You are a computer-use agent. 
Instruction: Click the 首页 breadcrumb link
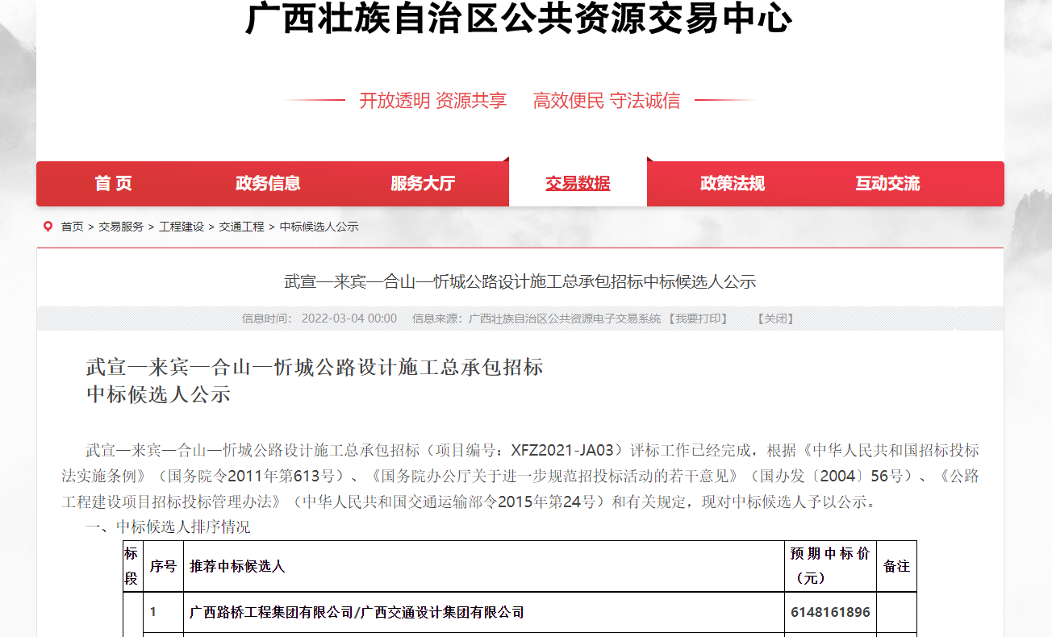coord(72,227)
